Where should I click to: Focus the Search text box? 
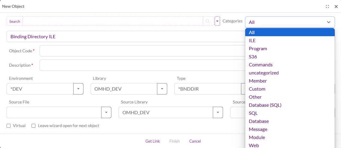[113, 21]
